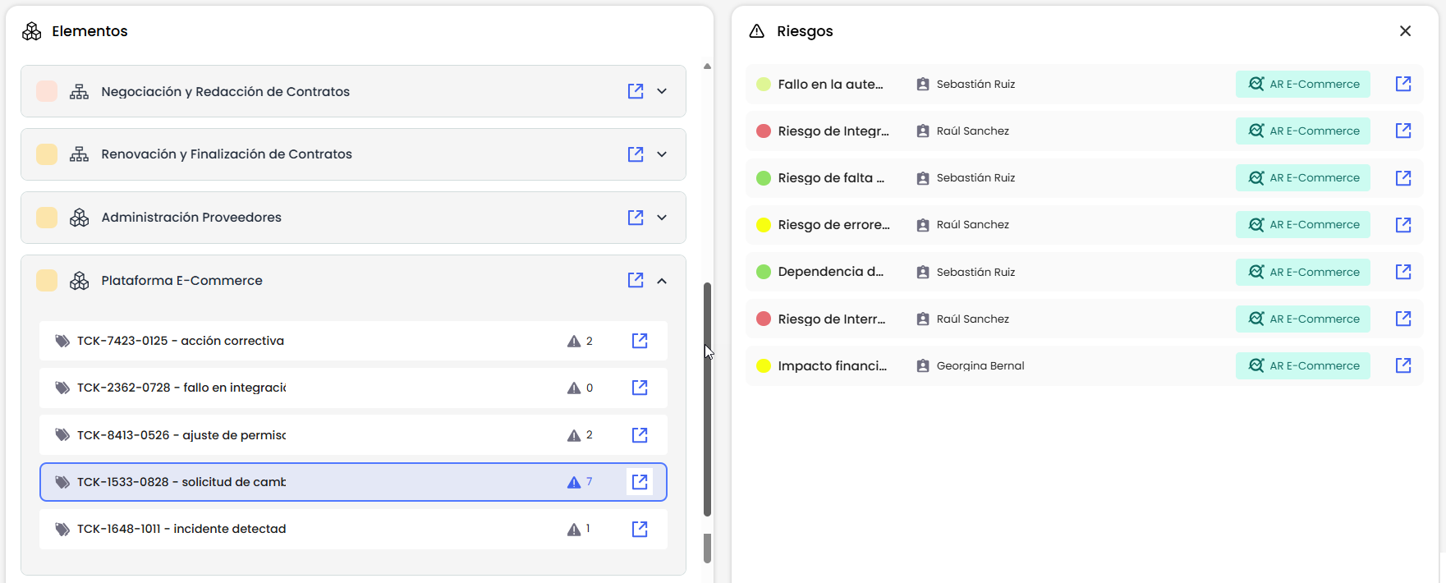Click the Elementos list vertical scrollbar
The width and height of the screenshot is (1446, 583).
coord(707,399)
